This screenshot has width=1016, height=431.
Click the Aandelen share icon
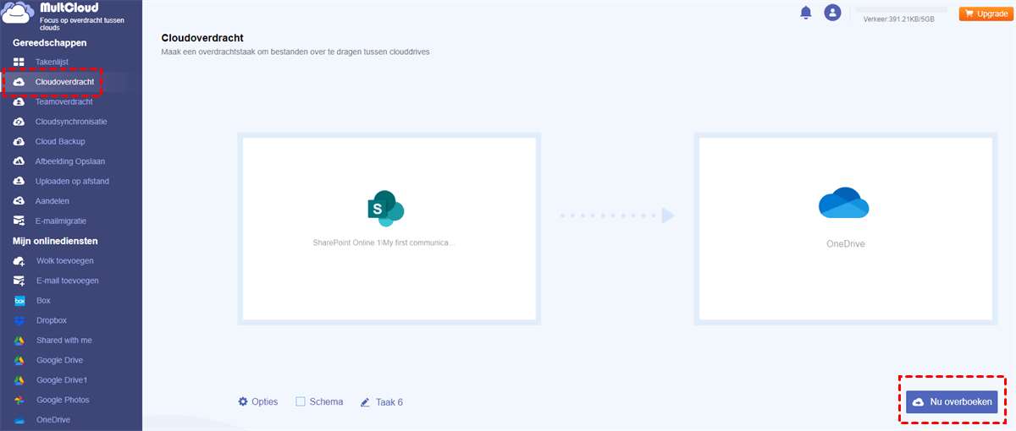tap(19, 201)
